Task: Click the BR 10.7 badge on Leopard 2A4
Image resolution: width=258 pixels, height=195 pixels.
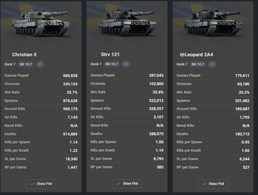Action: 198,64
